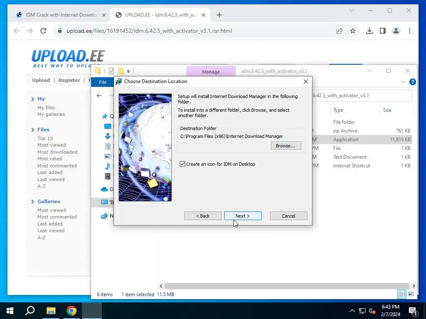The image size is (426, 319).
Task: Switch to UPLOAD.EE idm.6.42.3 tab
Action: [160, 15]
